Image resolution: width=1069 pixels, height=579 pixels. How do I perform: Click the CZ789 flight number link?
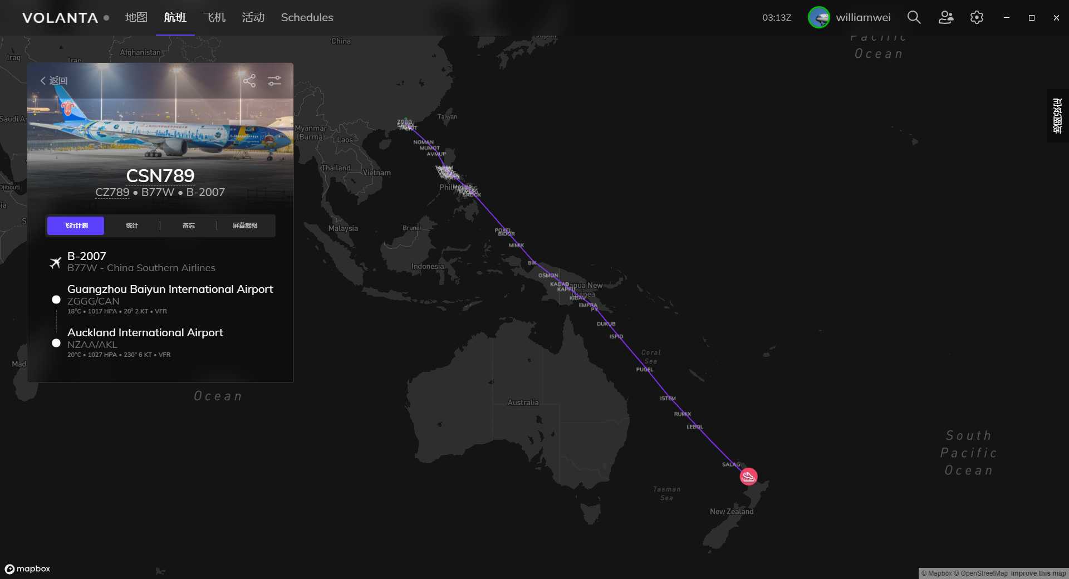112,192
